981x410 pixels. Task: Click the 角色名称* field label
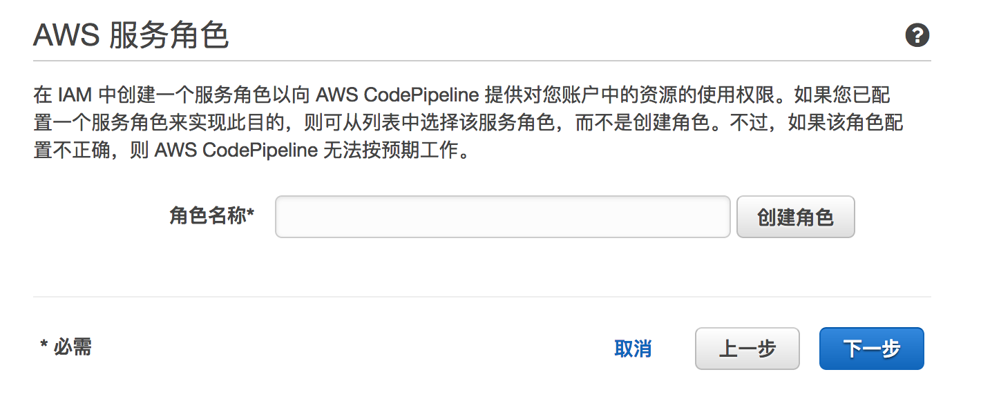211,217
